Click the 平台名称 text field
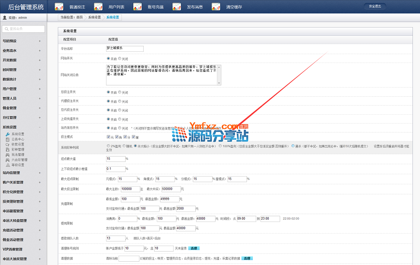Viewport: 420px width, 265px height. point(125,49)
